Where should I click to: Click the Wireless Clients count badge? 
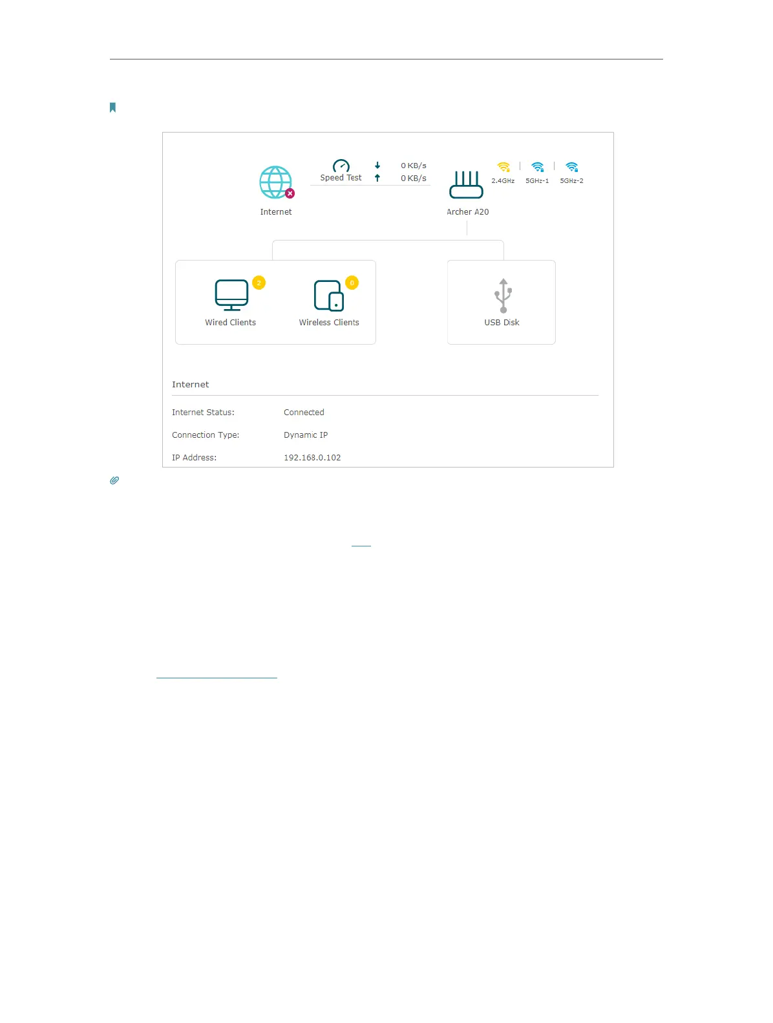click(x=352, y=283)
